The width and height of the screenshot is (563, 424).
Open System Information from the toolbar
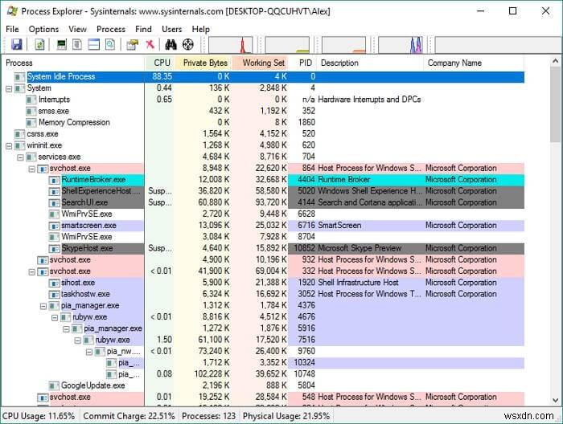click(62, 44)
